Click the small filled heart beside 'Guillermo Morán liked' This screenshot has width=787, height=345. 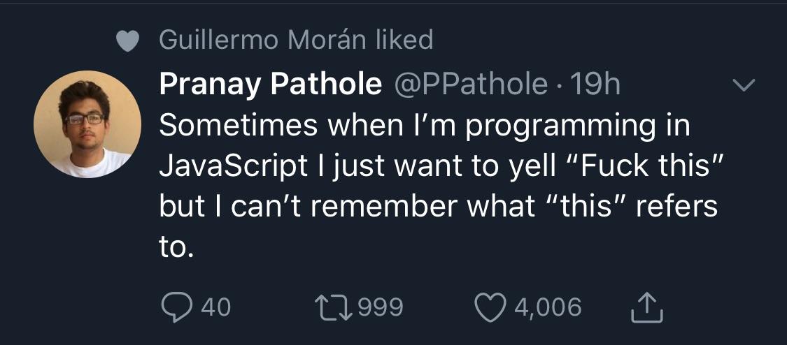127,41
